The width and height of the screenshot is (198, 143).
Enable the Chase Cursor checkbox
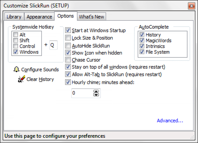click(68, 60)
